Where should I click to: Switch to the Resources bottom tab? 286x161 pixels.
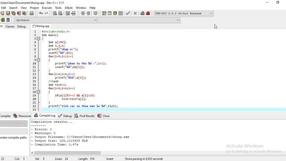tap(22, 116)
